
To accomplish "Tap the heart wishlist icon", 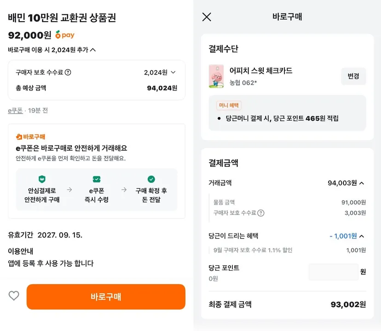I will click(14, 296).
